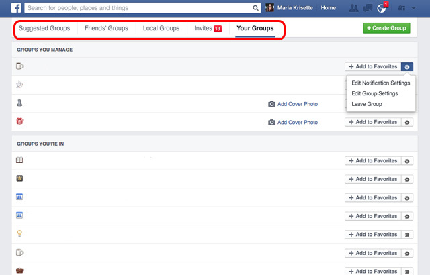Open gear menu for the lower mug group
This screenshot has height=275, width=430.
407,253
